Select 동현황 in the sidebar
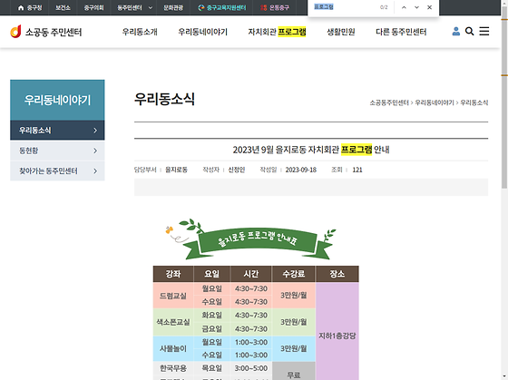508x380 pixels. pyautogui.click(x=57, y=151)
